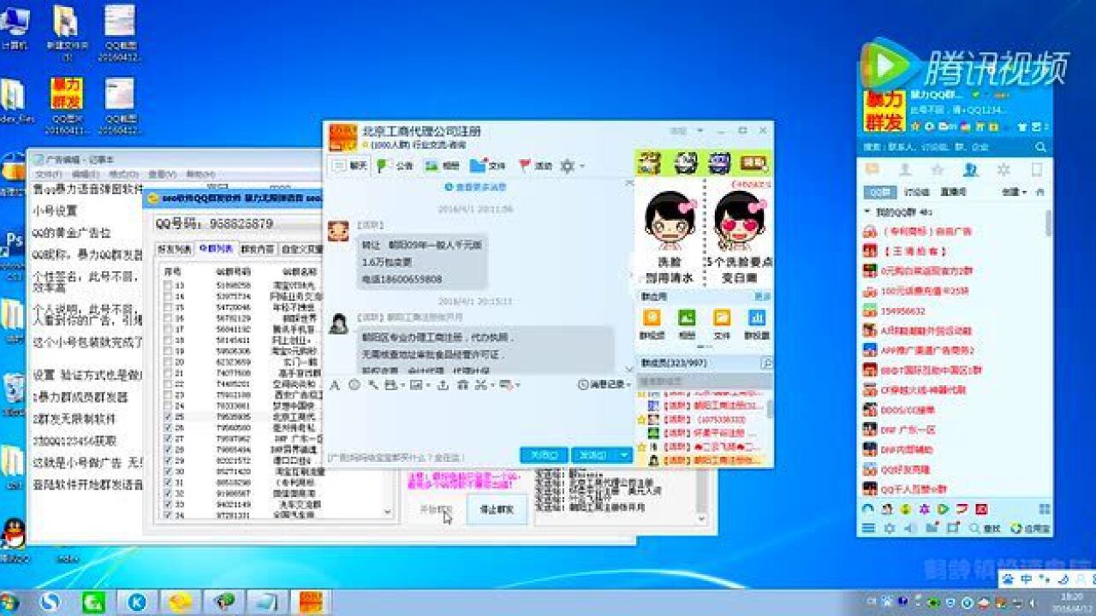Open the dropdown arrow in chat window title bar
This screenshot has width=1096, height=616.
tap(700, 131)
